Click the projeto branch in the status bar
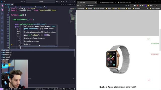 [6, 89]
